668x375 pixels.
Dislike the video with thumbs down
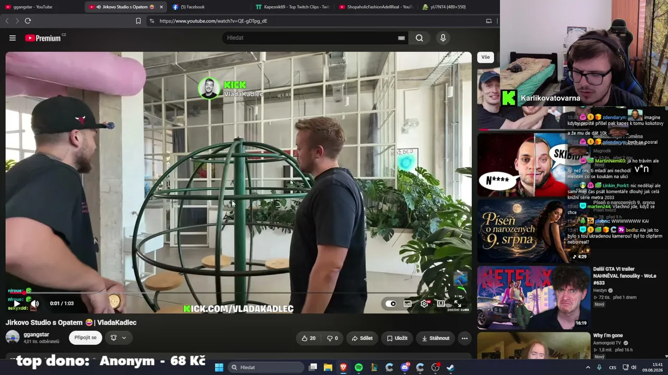[332, 338]
